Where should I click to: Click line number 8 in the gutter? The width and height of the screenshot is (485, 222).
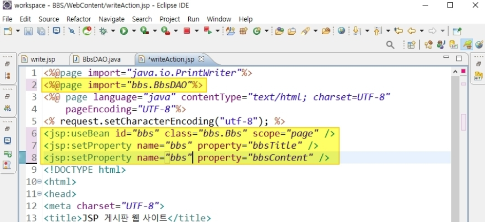pos(34,158)
